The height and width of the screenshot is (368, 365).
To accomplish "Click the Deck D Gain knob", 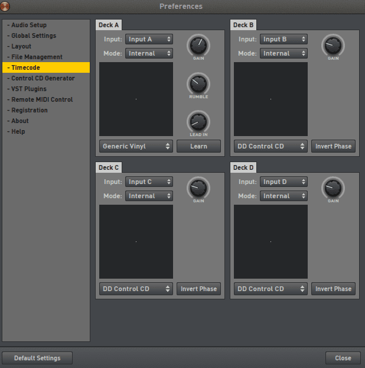I will coord(333,188).
